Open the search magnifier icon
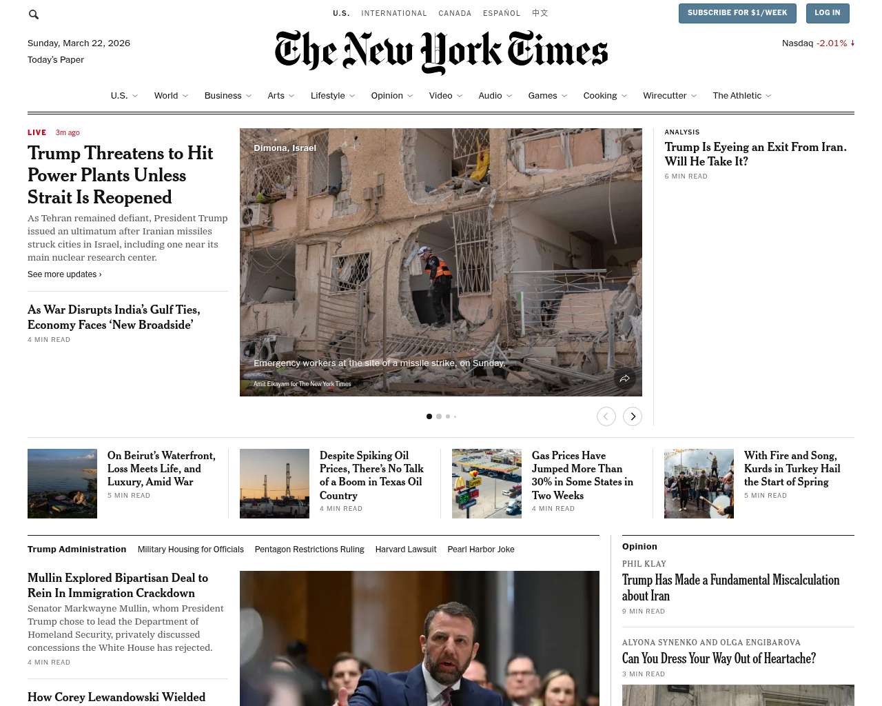This screenshot has height=706, width=882. click(x=33, y=14)
